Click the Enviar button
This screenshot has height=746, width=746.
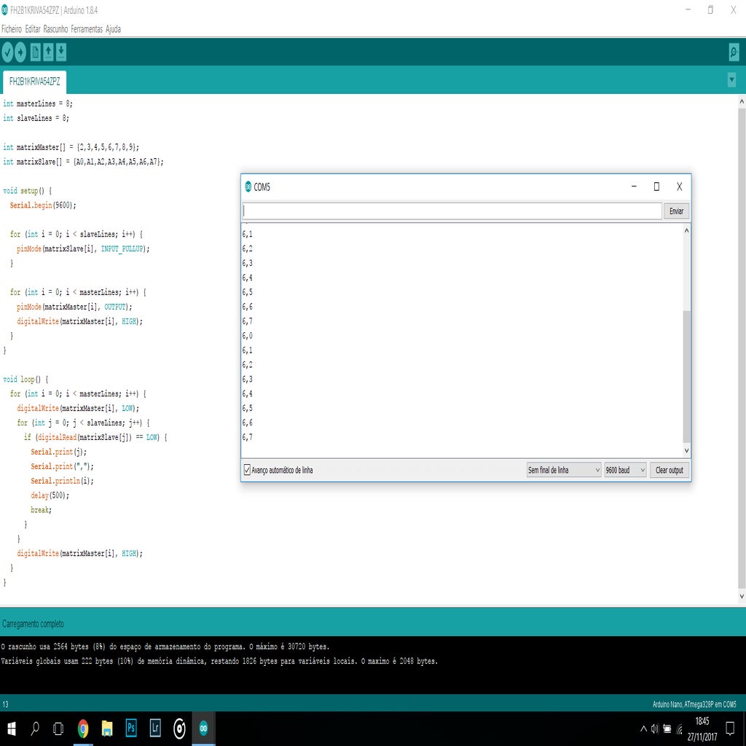pyautogui.click(x=676, y=211)
